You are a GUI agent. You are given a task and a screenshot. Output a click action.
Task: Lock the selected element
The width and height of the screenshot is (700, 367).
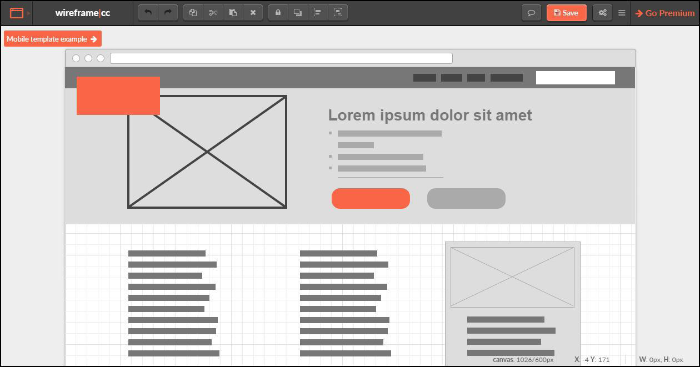278,13
